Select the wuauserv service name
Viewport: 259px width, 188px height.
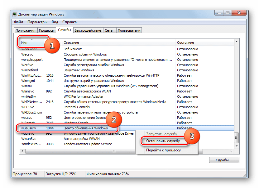tap(29, 128)
